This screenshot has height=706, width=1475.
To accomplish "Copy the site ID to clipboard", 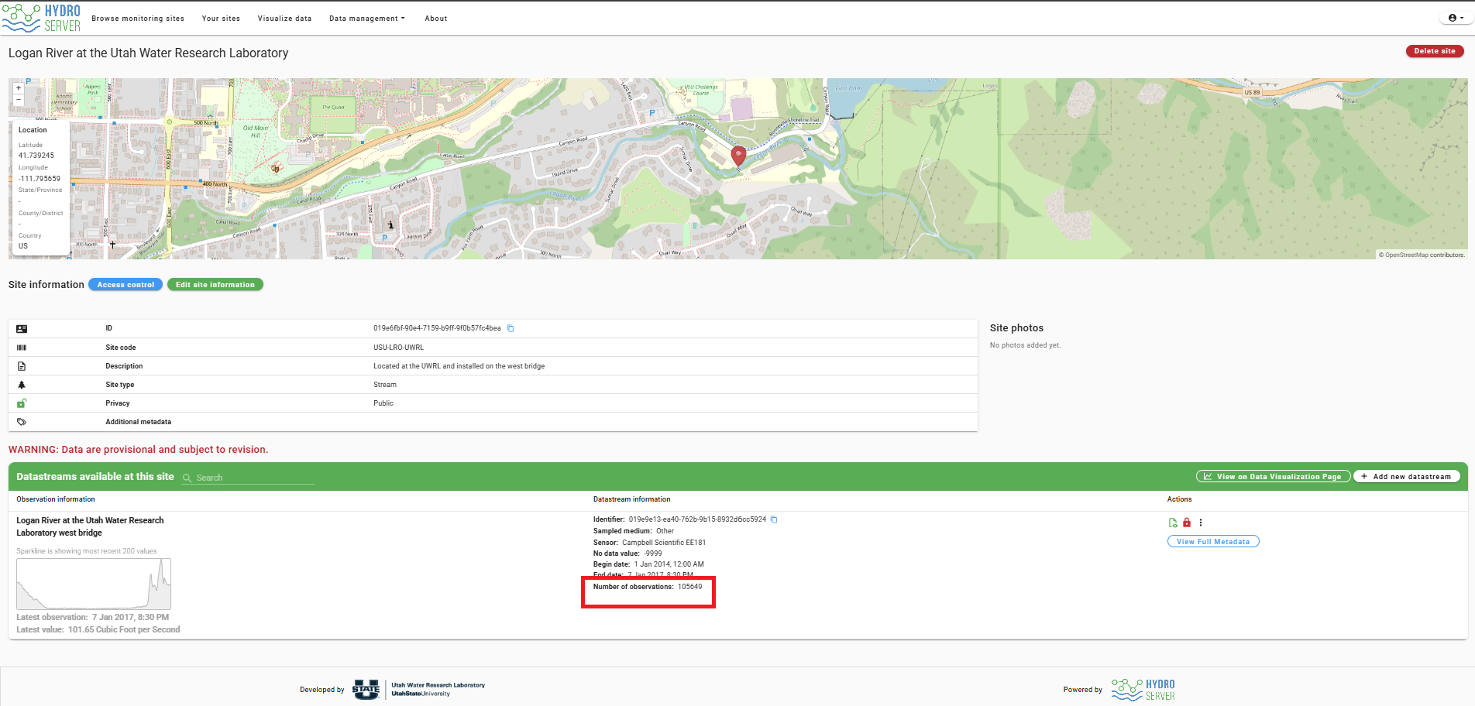I will click(x=511, y=328).
